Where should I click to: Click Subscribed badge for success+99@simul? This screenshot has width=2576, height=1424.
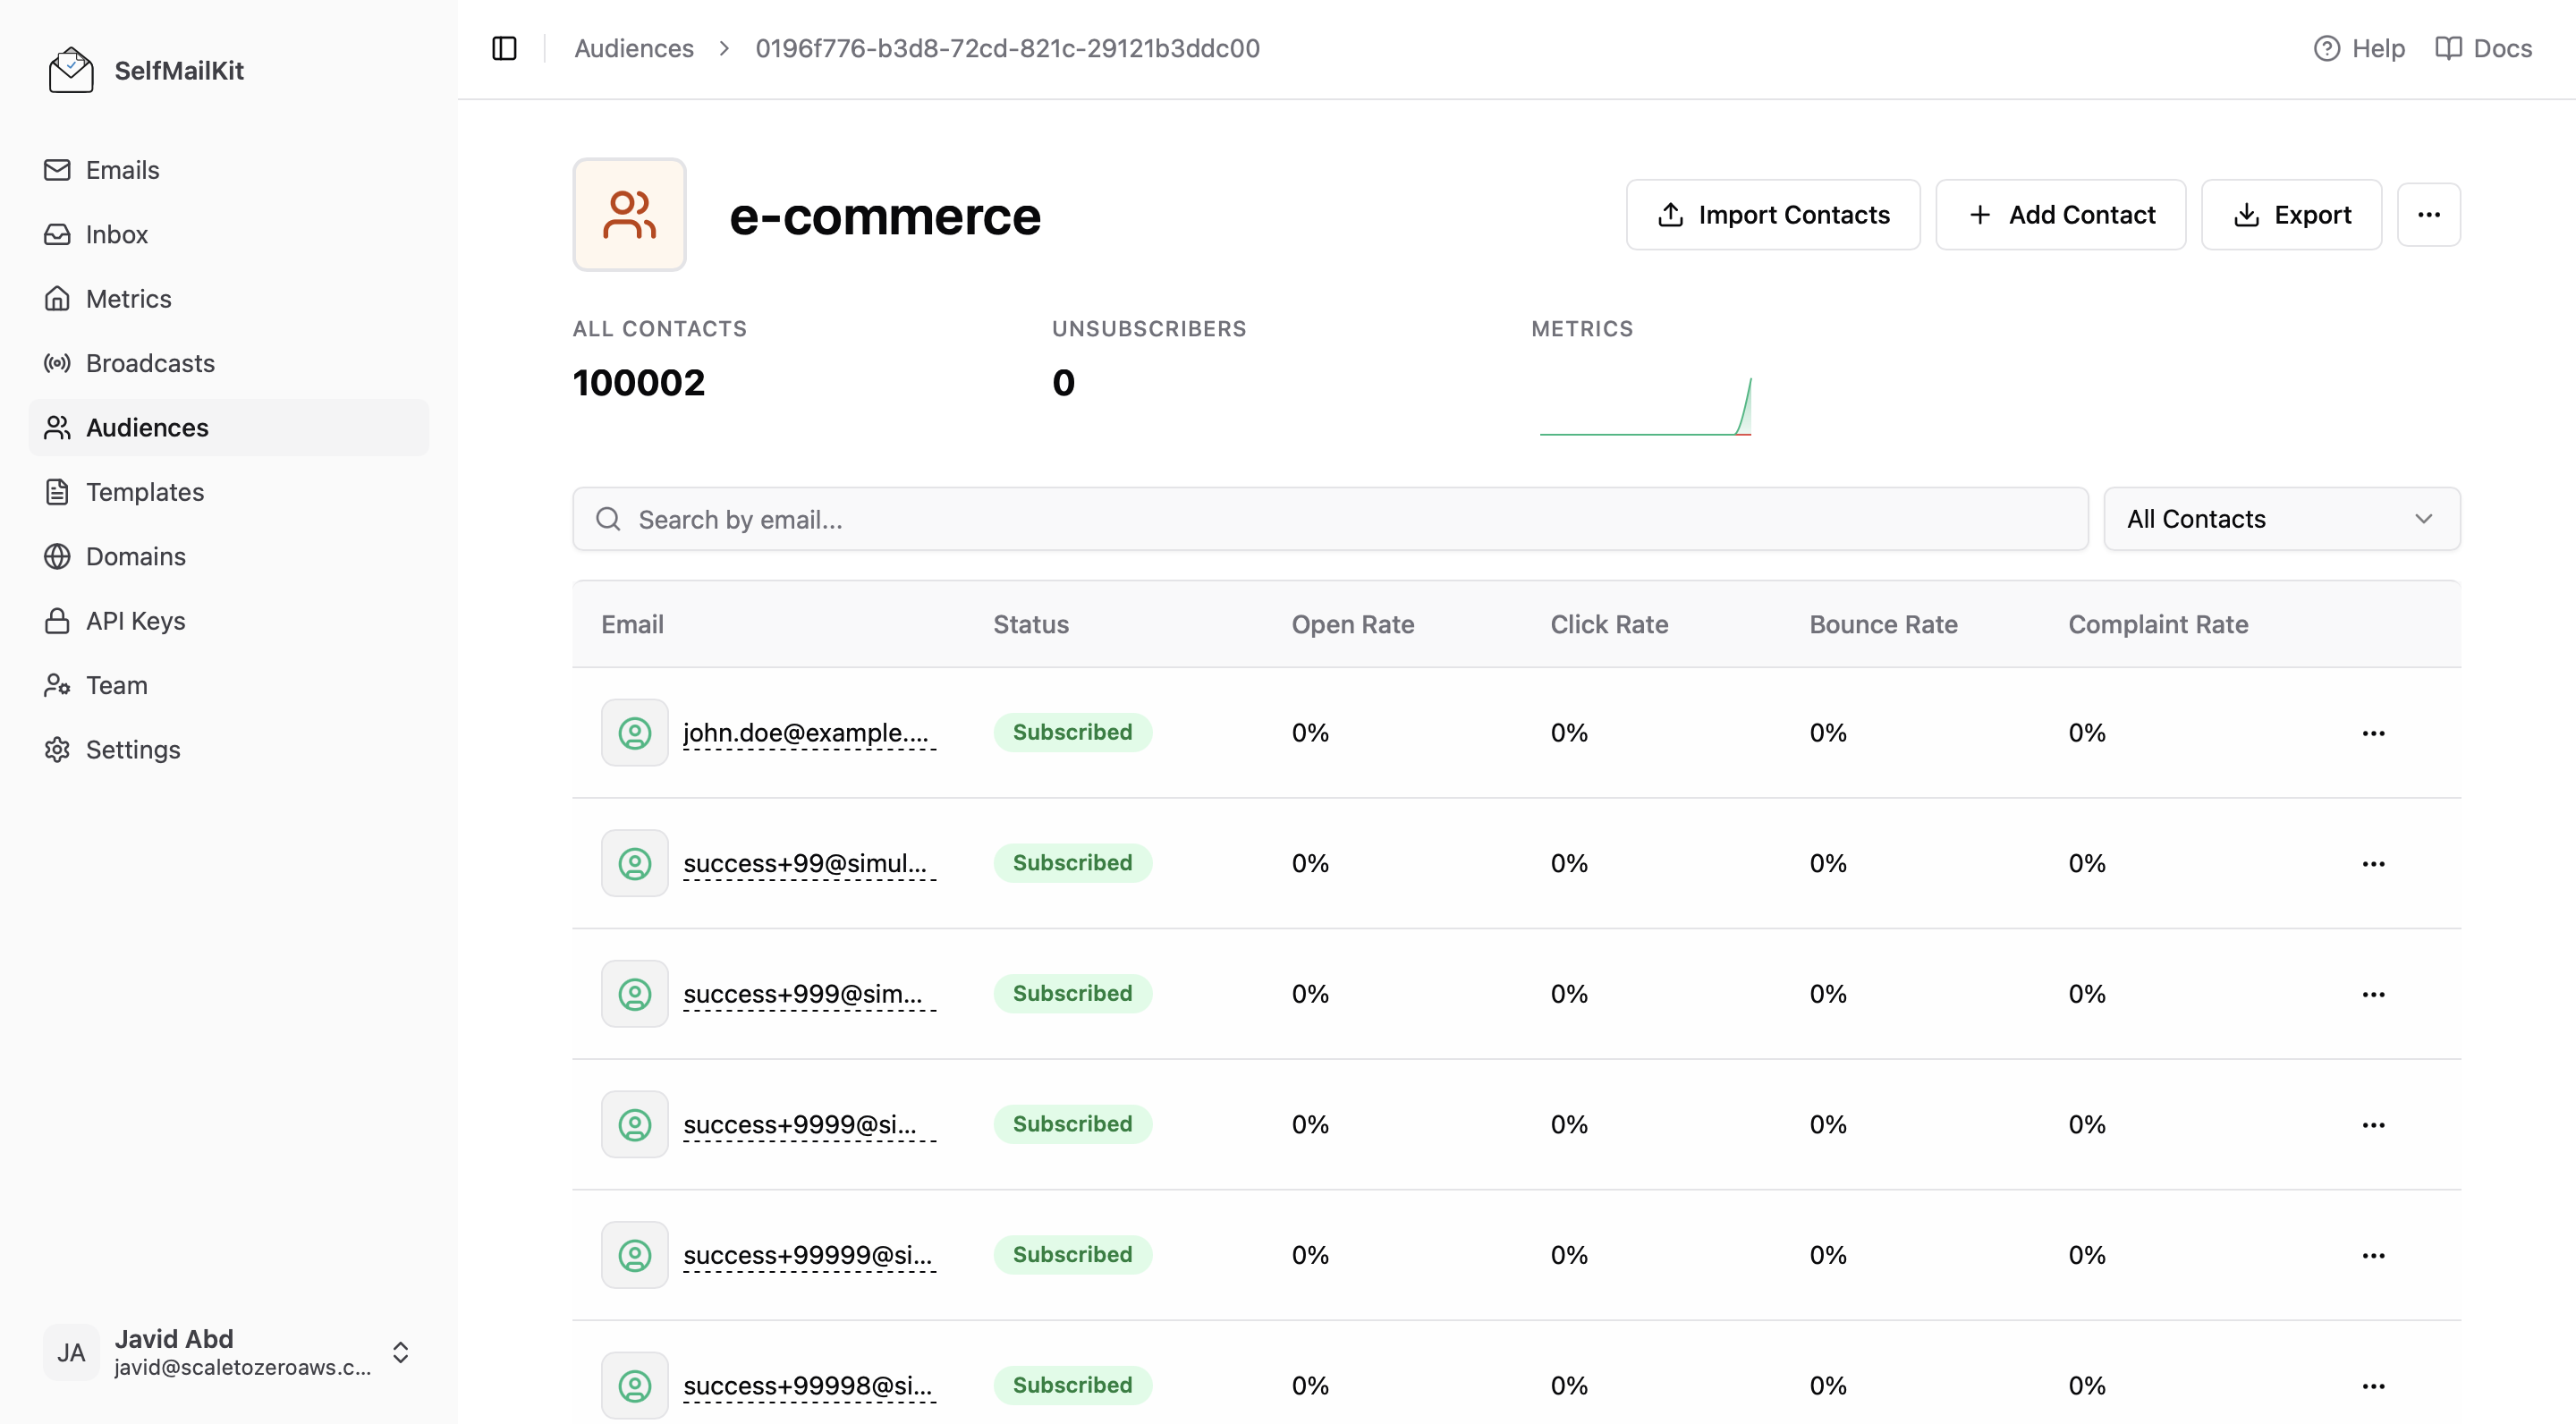coord(1072,863)
